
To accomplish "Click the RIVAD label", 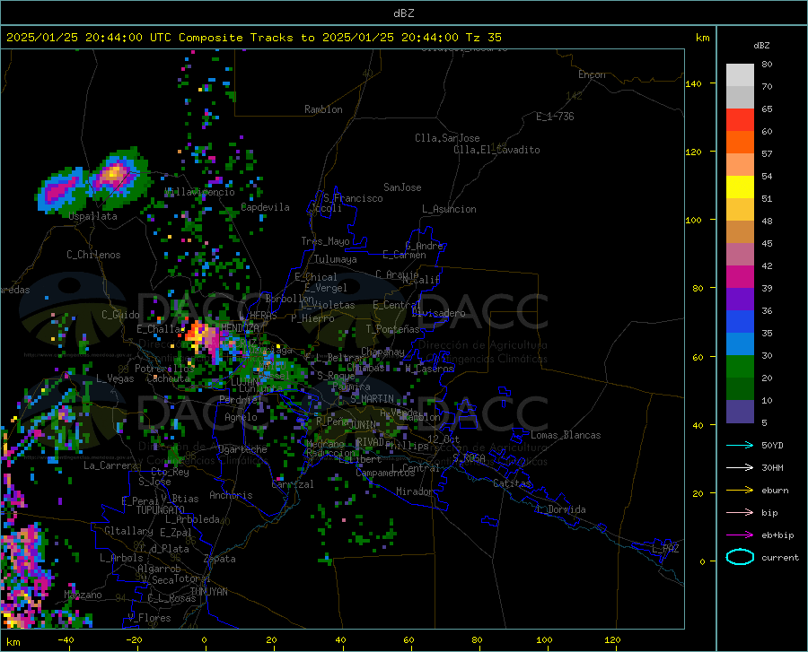I will pyautogui.click(x=370, y=442).
